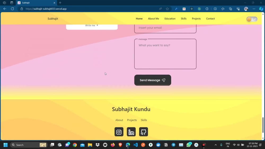Click the taskbar clock and date
The height and width of the screenshot is (149, 265).
[x=252, y=145]
